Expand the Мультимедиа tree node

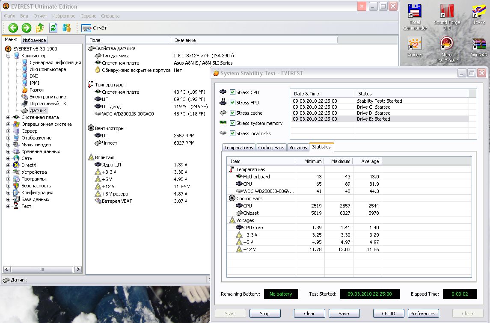(9, 145)
